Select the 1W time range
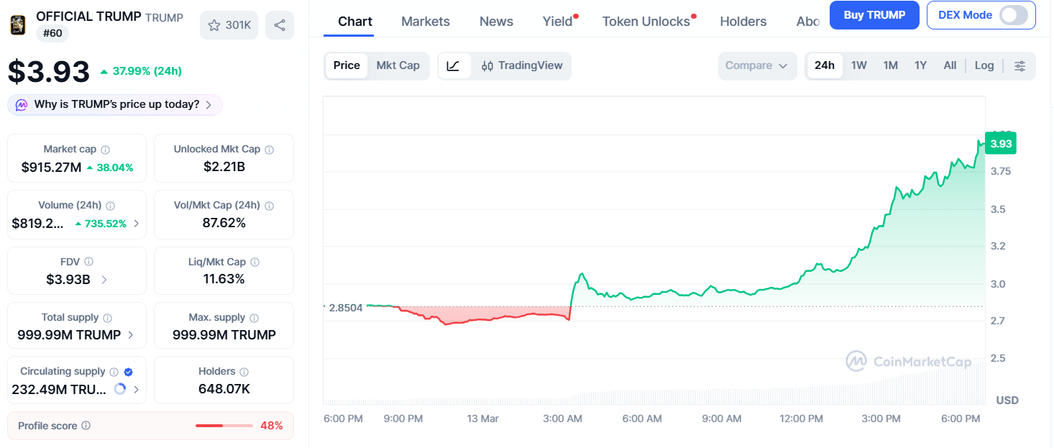This screenshot has width=1054, height=448. 859,65
